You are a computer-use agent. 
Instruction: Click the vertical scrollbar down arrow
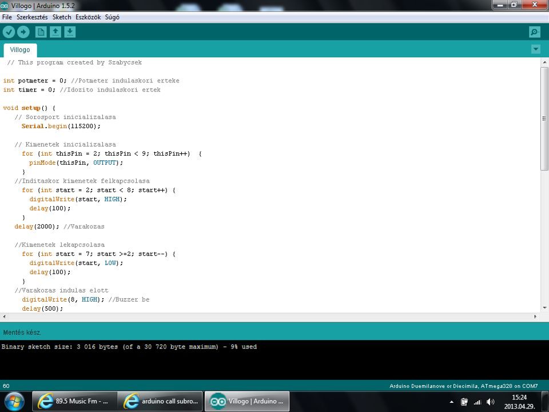(544, 308)
